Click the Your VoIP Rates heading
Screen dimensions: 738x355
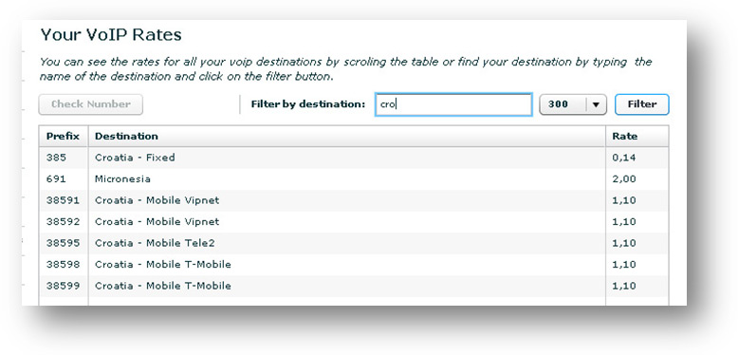coord(111,35)
